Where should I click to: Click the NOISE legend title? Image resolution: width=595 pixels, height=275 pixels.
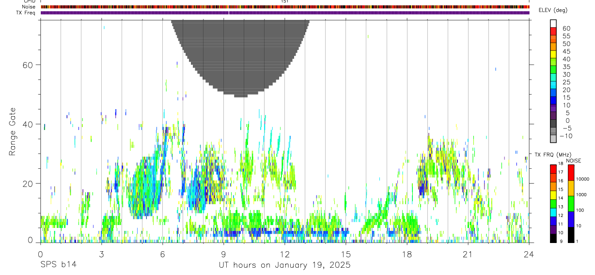(x=573, y=161)
